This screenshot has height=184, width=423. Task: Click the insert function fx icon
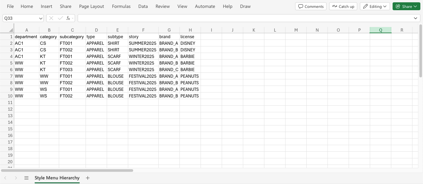tap(68, 18)
